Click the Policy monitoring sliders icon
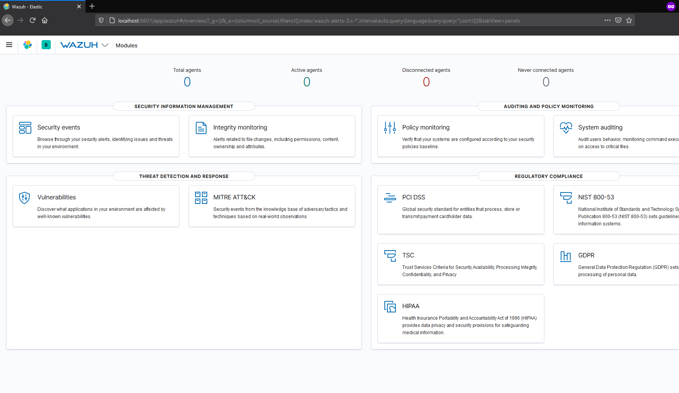The width and height of the screenshot is (679, 393). [x=390, y=128]
